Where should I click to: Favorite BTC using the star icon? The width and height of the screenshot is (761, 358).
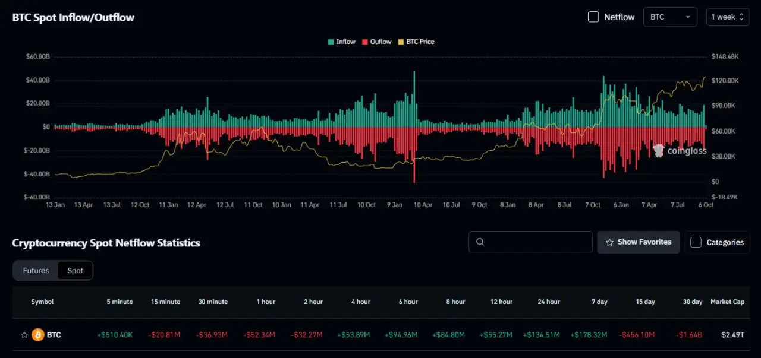click(24, 335)
